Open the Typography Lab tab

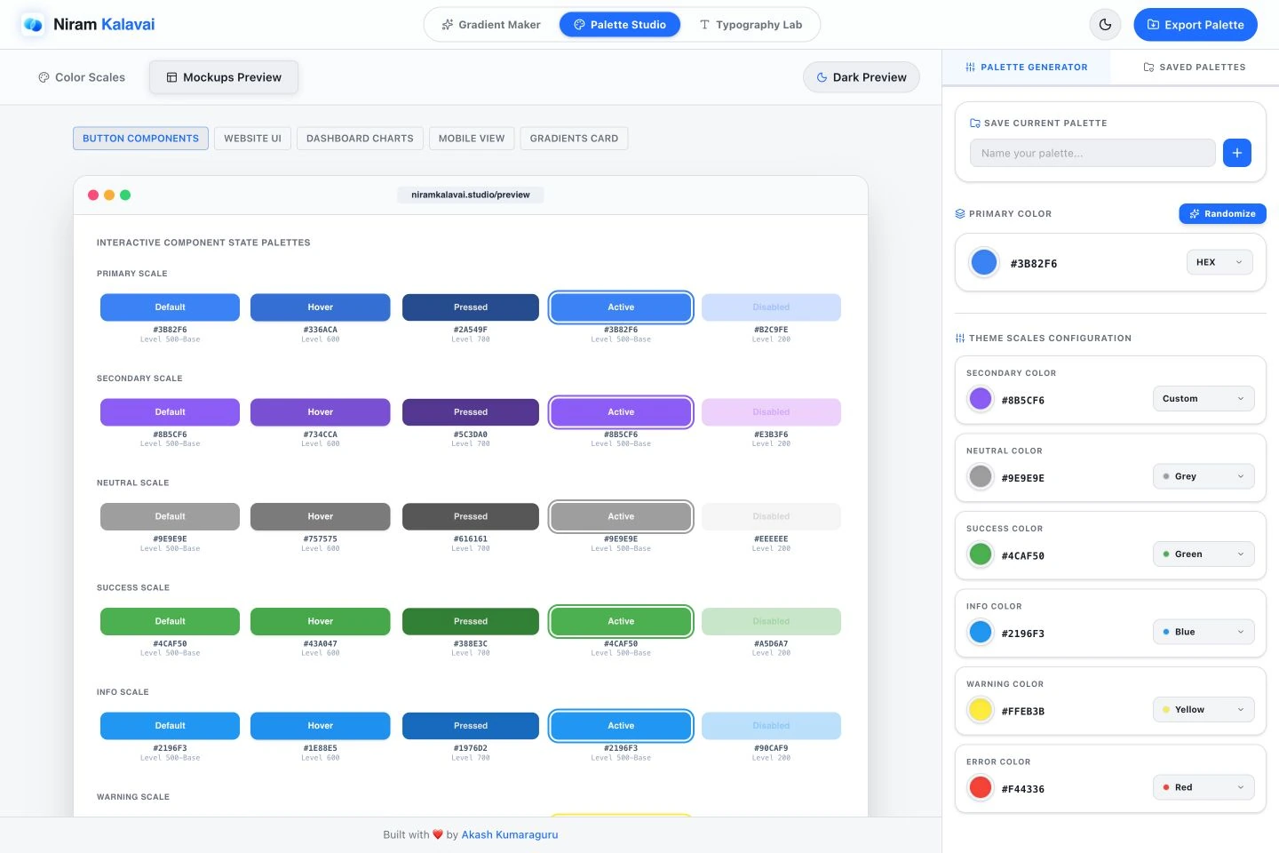click(751, 25)
